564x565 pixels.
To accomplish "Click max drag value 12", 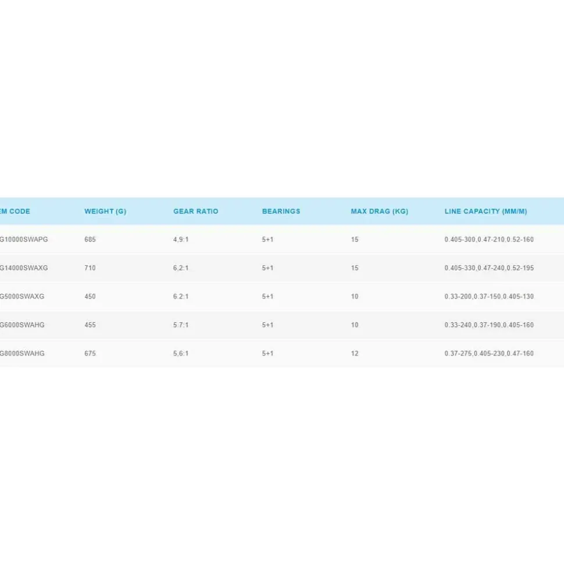I will coord(355,353).
